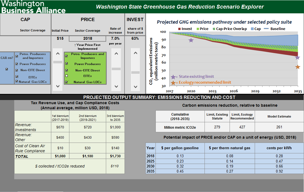
Task: Click the Initial Price up arrow
Action: click(x=58, y=53)
